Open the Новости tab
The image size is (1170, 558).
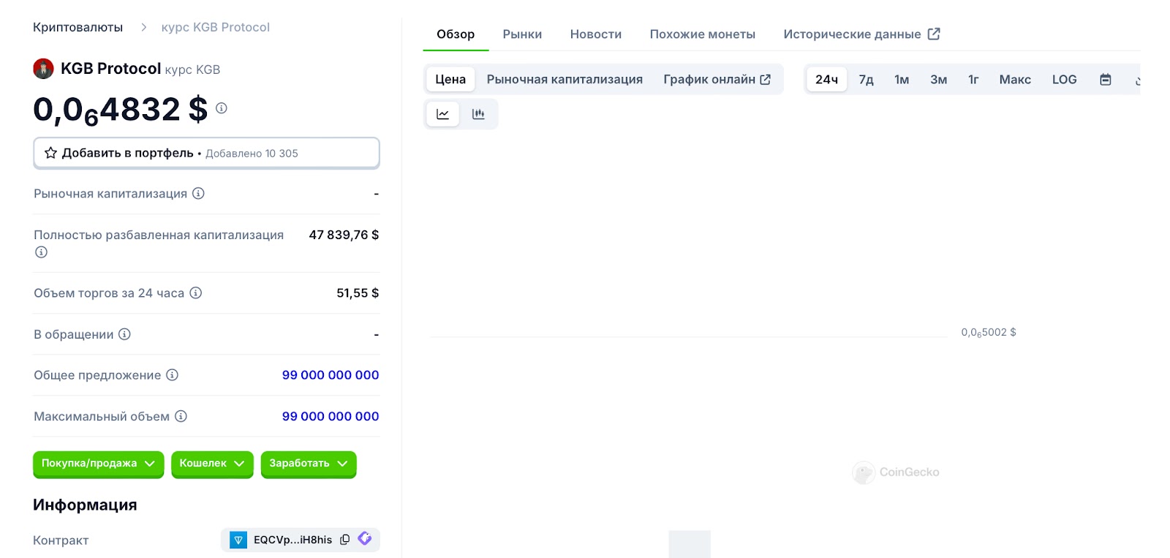pos(596,34)
